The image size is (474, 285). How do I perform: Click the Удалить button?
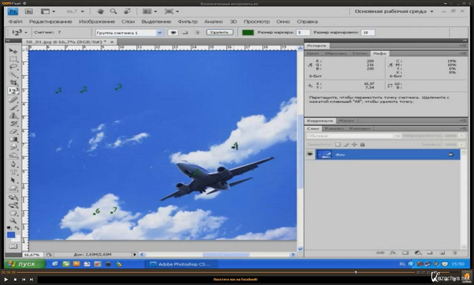[220, 33]
